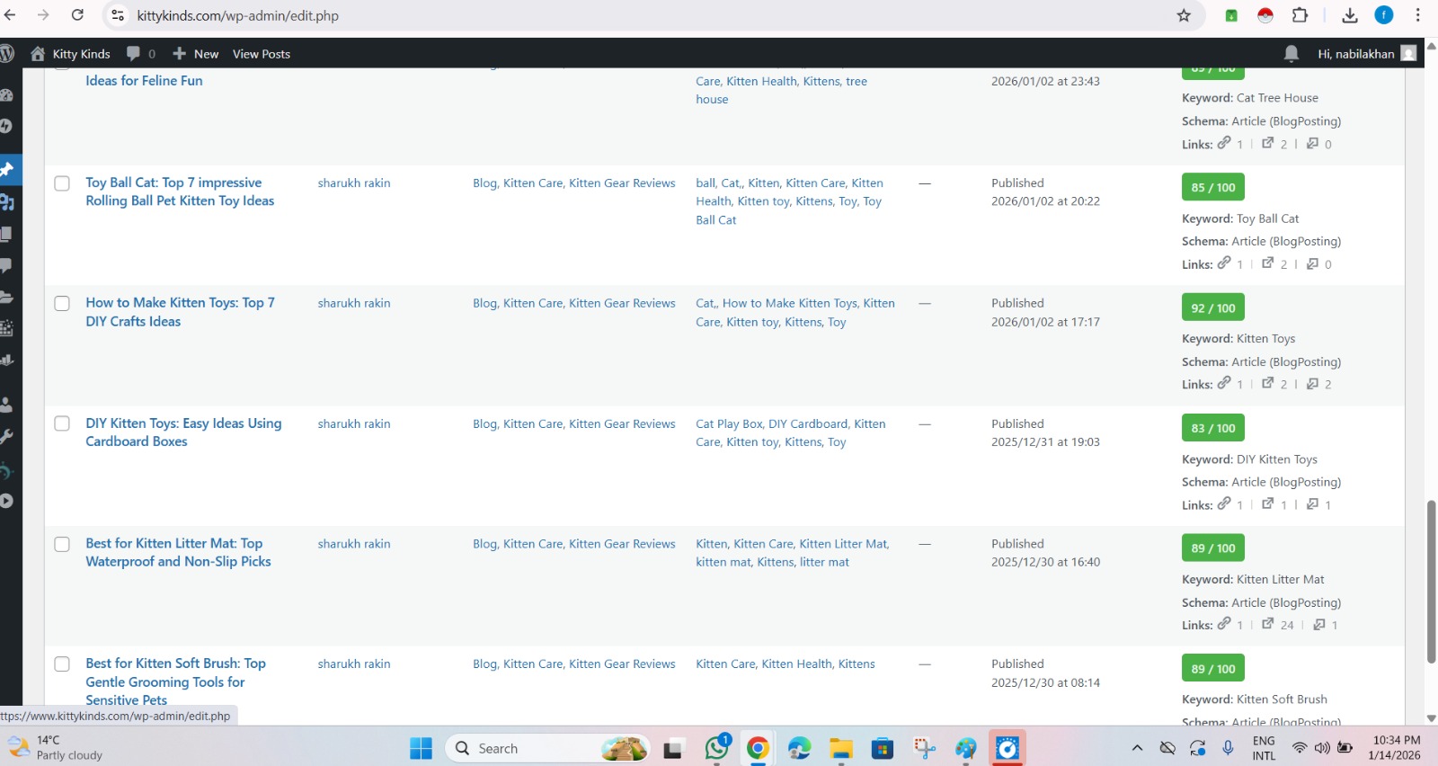This screenshot has height=766, width=1438.
Task: Open the Tools wrench icon in sidebar
Action: tap(6, 437)
